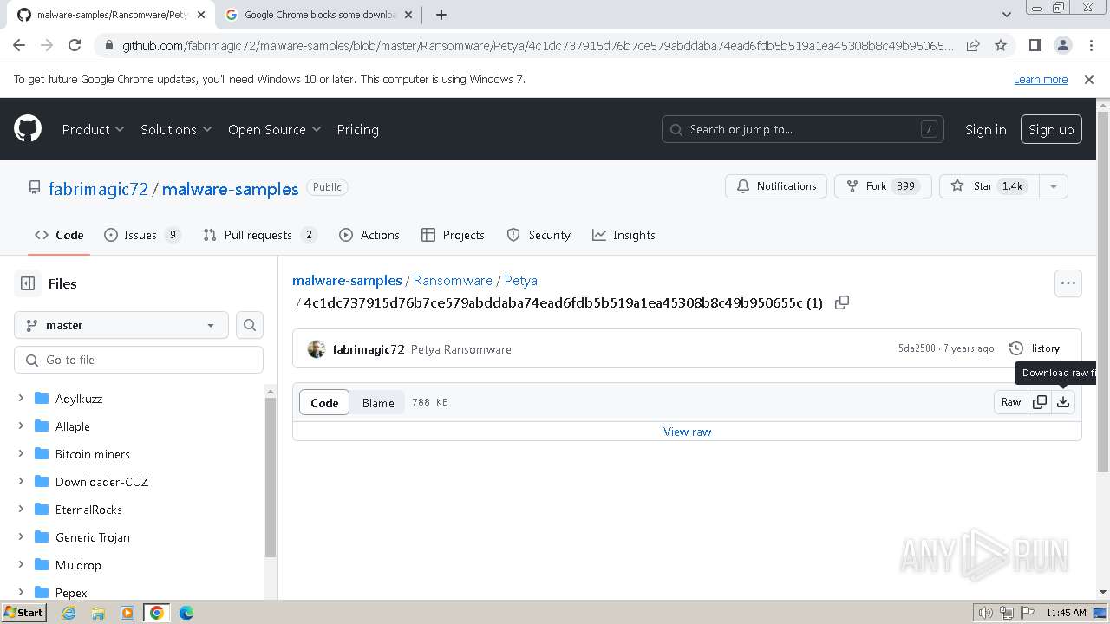This screenshot has width=1110, height=624.
Task: Copy the file path icon
Action: click(841, 302)
